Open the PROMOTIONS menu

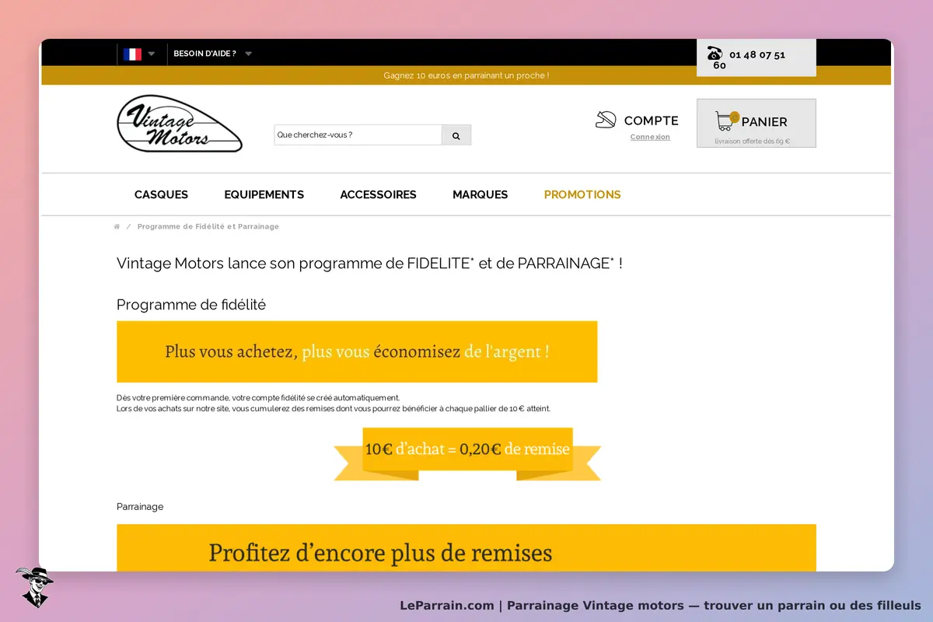point(582,194)
